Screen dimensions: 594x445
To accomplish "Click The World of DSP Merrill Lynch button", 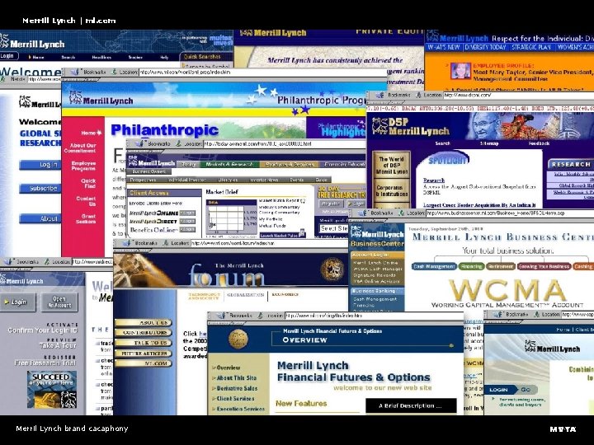I will pos(391,166).
